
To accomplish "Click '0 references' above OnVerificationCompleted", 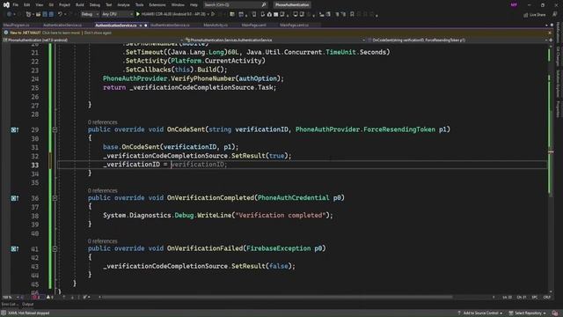I will click(x=102, y=190).
